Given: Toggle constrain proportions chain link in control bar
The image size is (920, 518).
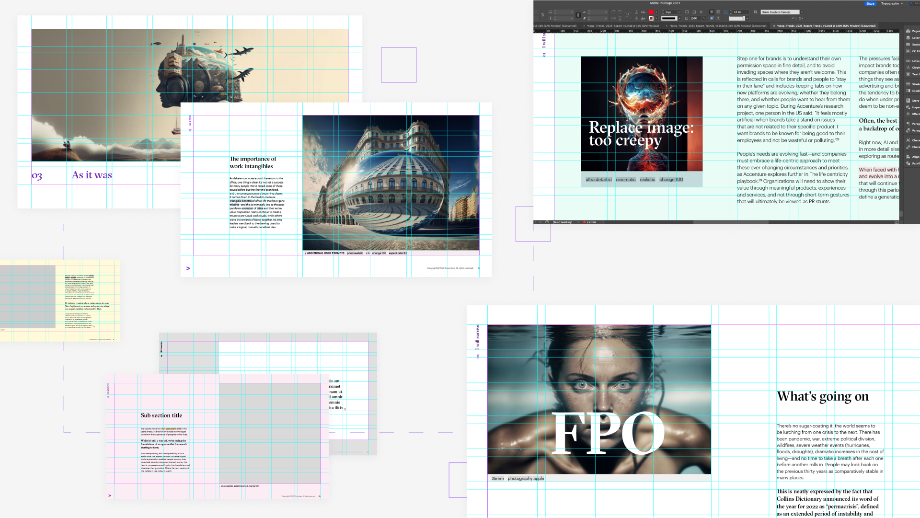Looking at the screenshot, I should point(578,15).
